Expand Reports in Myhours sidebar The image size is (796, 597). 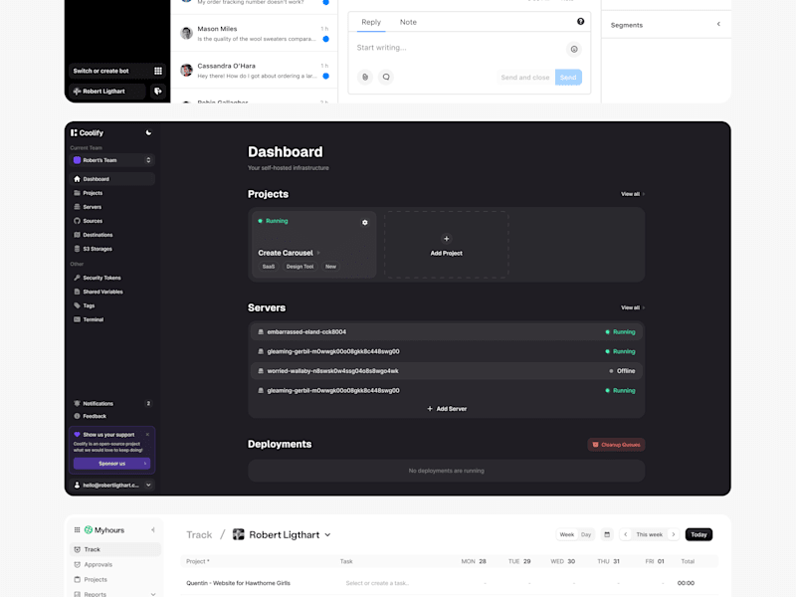(x=153, y=594)
